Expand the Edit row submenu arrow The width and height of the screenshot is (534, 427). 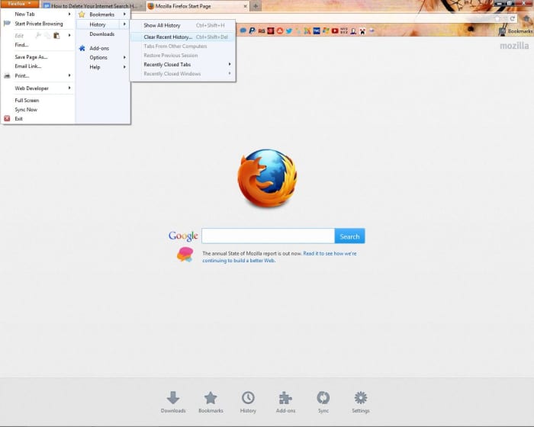69,35
